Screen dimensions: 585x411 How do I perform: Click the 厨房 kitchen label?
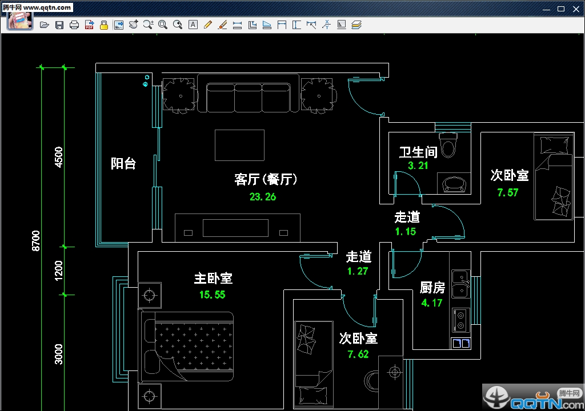(x=432, y=288)
